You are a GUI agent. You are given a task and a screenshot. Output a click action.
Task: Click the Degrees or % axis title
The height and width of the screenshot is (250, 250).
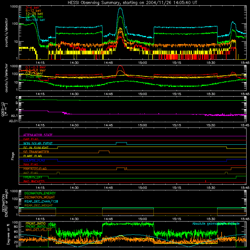coord(8,234)
